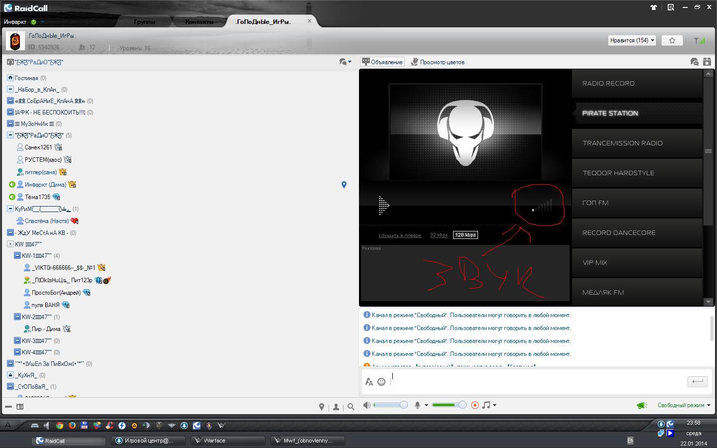
Task: Click the heart badge next to Сластёна (Настя)
Action: 75,221
